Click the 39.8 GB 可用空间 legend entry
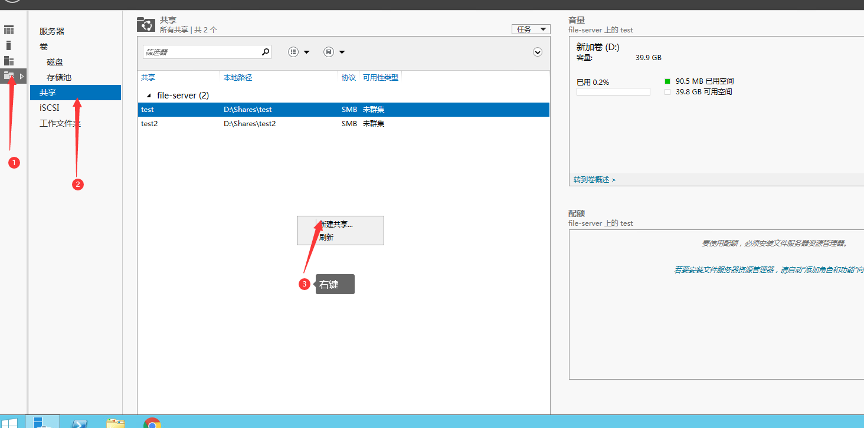Viewport: 864px width, 428px height. click(699, 92)
